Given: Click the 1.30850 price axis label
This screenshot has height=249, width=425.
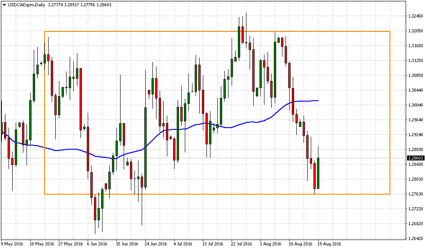Looking at the screenshot, I should [x=416, y=76].
